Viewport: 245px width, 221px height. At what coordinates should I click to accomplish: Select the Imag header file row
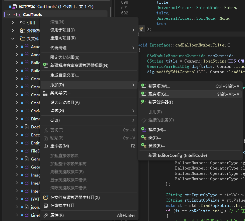[x=22, y=175]
